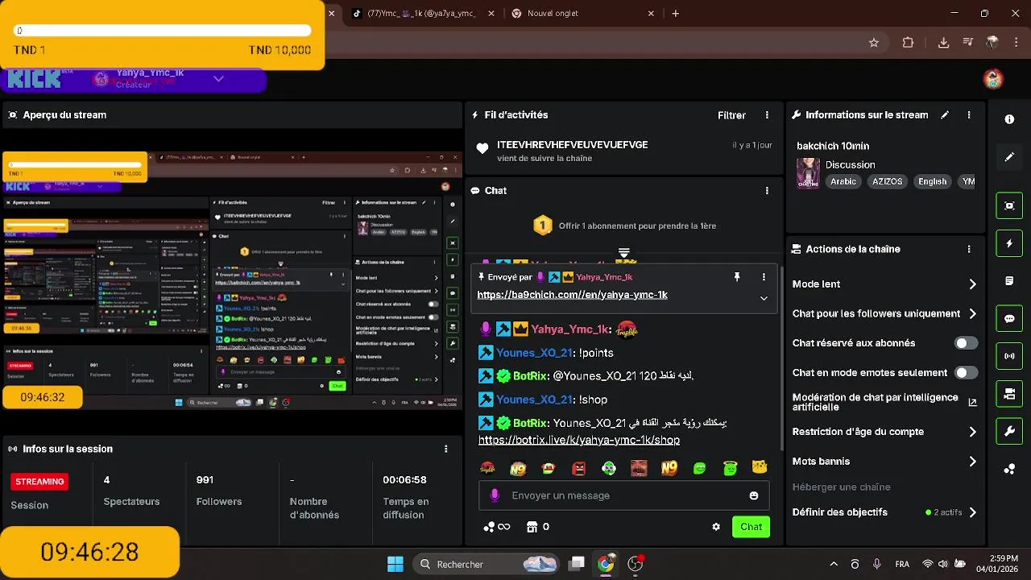
Task: Open Chrome media controls icon
Action: click(x=968, y=43)
